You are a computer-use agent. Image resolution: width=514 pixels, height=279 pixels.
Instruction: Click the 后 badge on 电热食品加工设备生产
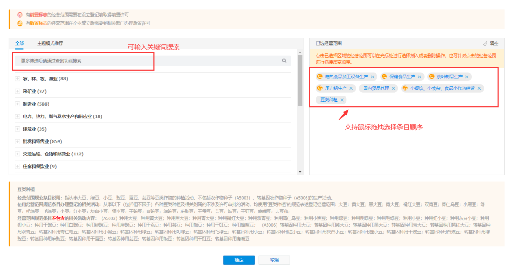click(320, 77)
